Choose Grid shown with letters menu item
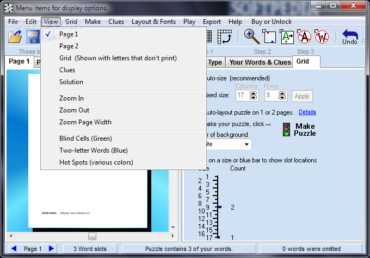Viewport: 370px width, 258px height. click(x=123, y=58)
